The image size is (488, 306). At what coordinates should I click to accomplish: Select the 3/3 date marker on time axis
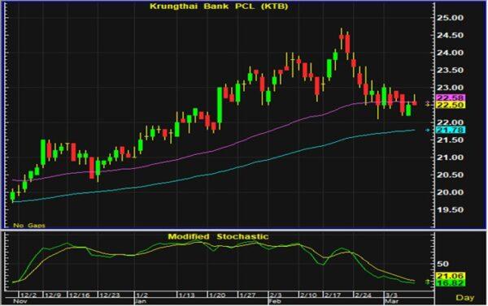(x=391, y=295)
